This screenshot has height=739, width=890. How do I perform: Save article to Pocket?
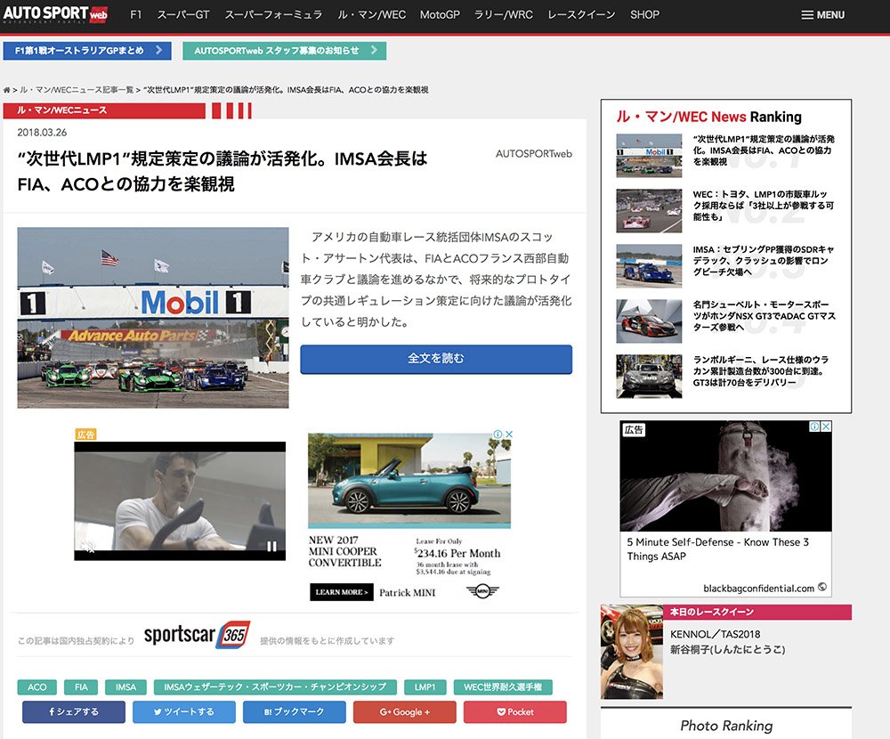click(x=514, y=711)
